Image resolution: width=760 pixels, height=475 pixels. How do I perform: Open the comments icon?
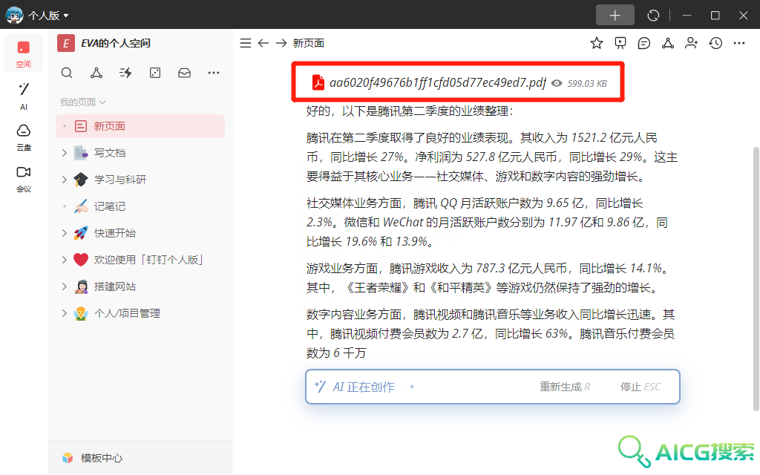644,43
